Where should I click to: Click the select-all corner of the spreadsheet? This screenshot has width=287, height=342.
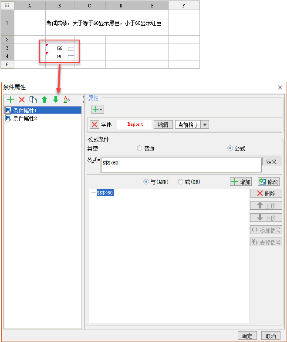coord(7,5)
